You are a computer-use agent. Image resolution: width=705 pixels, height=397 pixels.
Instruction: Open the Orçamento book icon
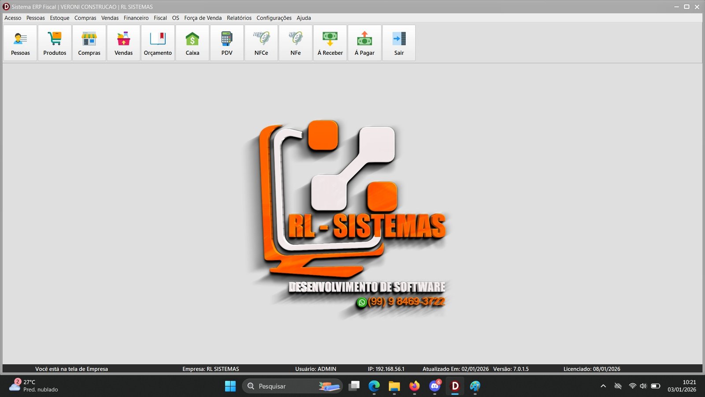pos(158,43)
